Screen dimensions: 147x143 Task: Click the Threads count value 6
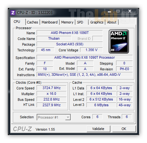127,117
